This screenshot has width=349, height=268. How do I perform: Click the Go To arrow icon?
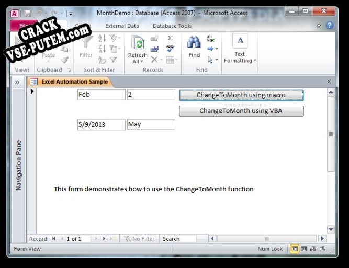210,49
